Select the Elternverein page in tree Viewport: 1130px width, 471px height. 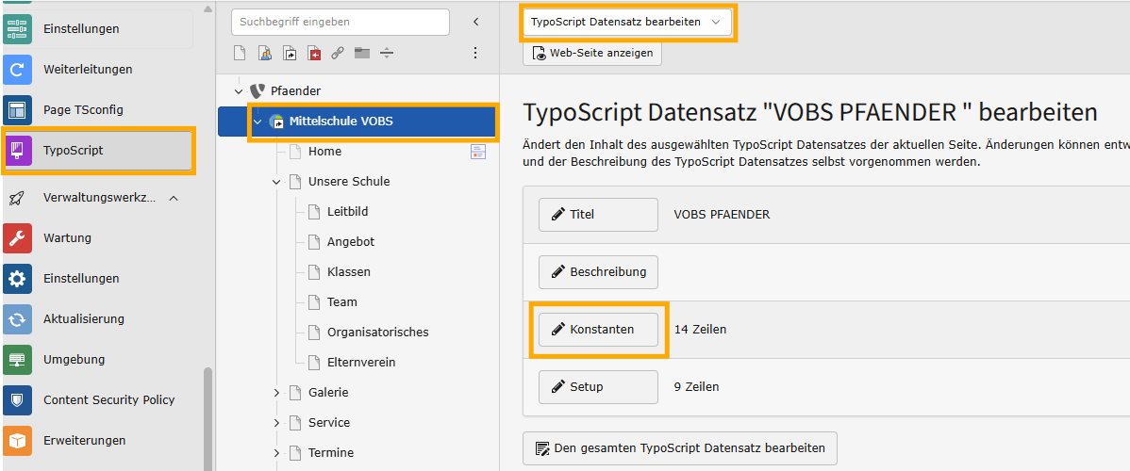point(360,363)
